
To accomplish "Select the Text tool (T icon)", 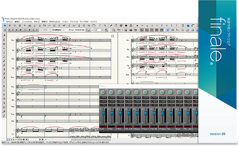I will (x=84, y=26).
